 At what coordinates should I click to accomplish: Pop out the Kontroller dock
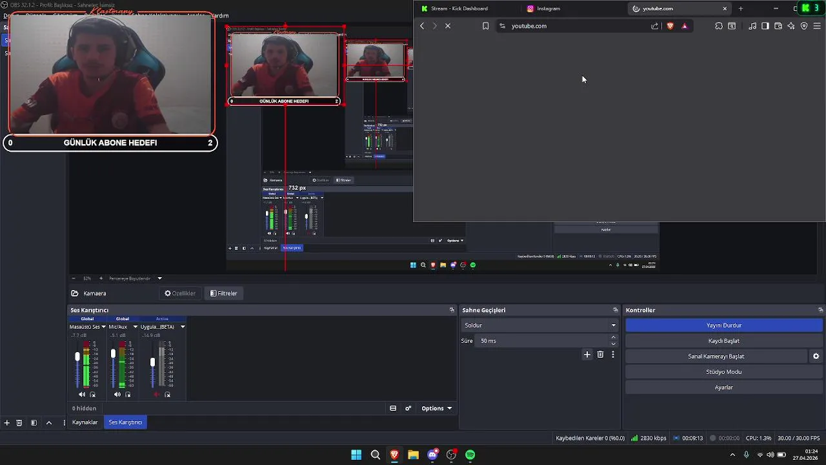pyautogui.click(x=820, y=310)
